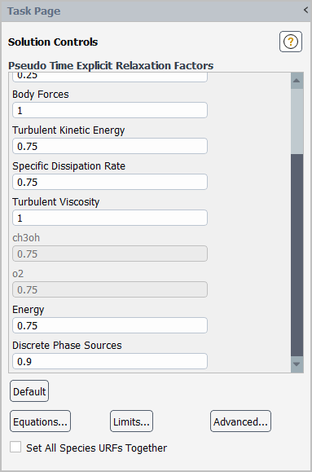
Task: Click the Default button
Action: (29, 391)
